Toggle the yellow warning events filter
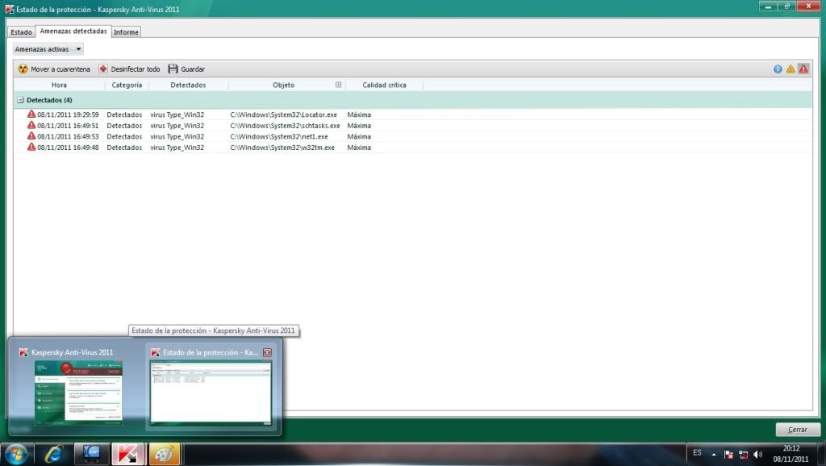Screen dimensions: 826x466 click(791, 69)
